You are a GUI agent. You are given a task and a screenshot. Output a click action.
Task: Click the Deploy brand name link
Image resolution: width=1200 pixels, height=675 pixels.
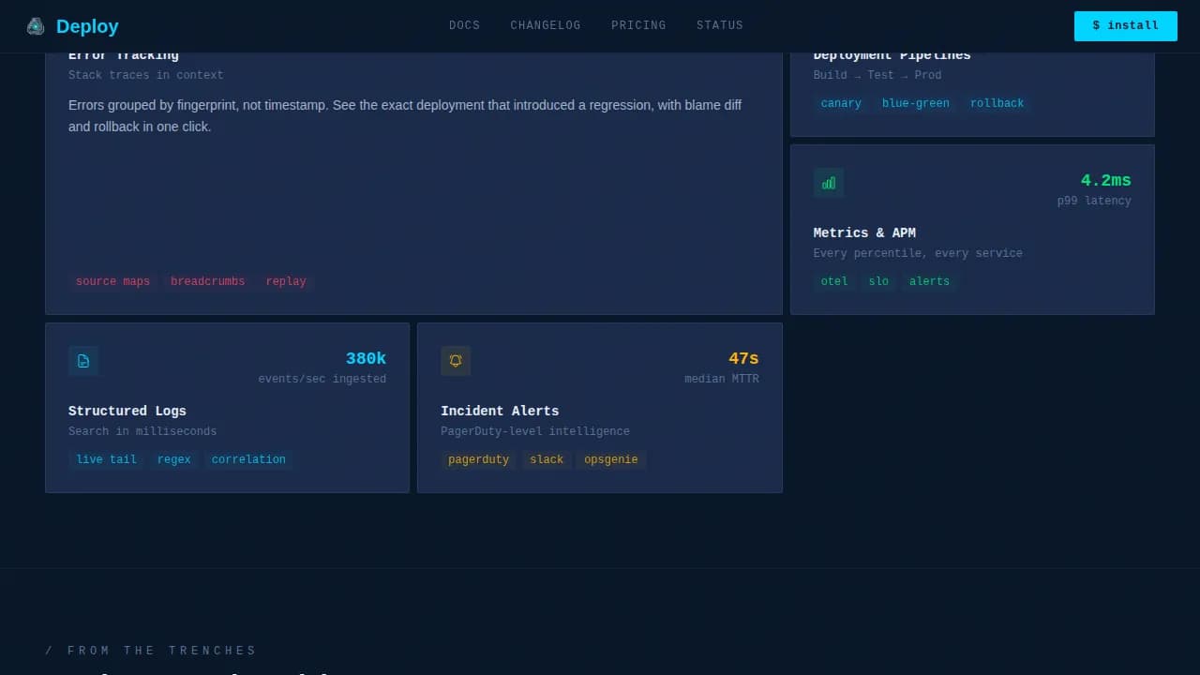click(x=87, y=26)
